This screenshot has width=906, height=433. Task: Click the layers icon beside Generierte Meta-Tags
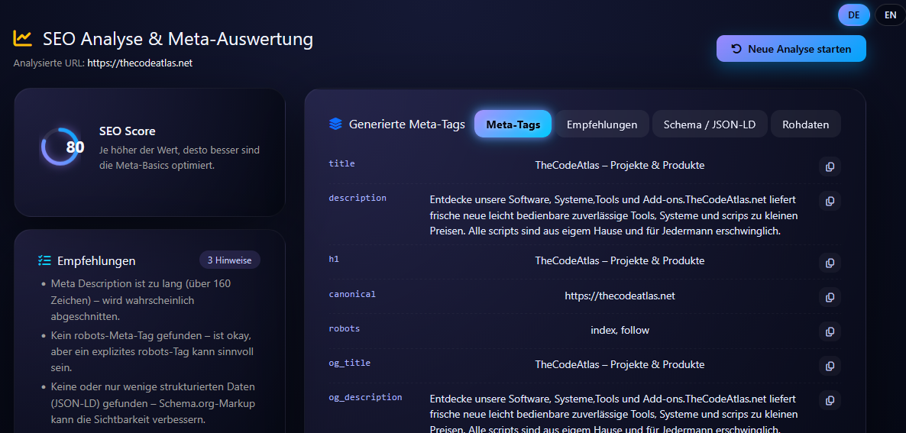coord(335,124)
